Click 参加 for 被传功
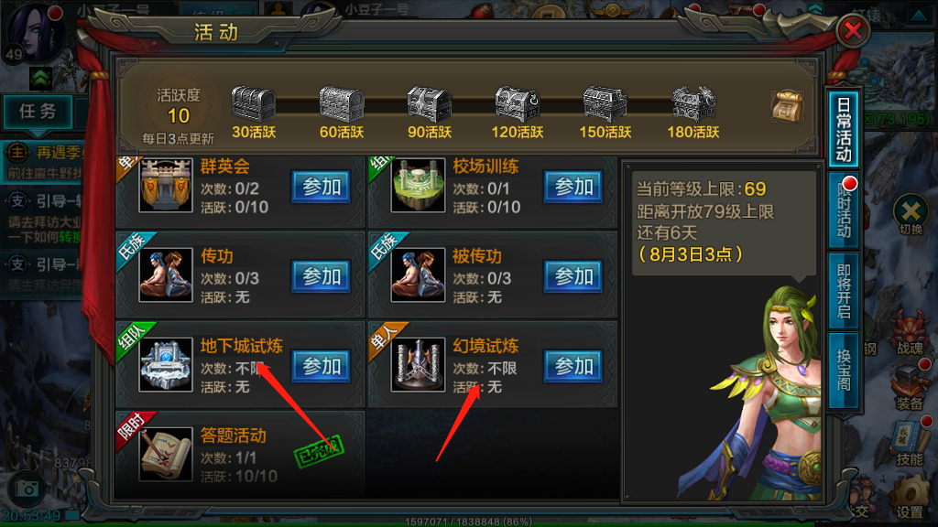Viewport: 938px width, 527px height. pos(573,276)
